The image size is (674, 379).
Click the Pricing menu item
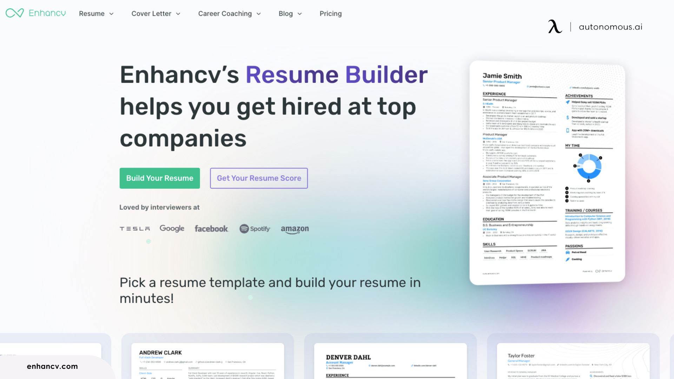click(331, 13)
